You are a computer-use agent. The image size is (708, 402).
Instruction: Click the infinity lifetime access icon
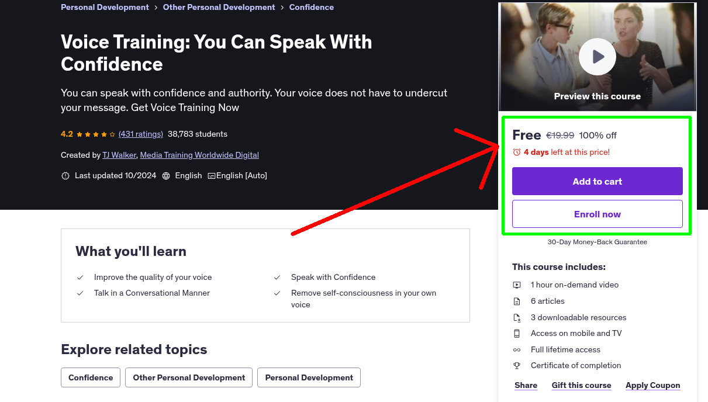(517, 350)
